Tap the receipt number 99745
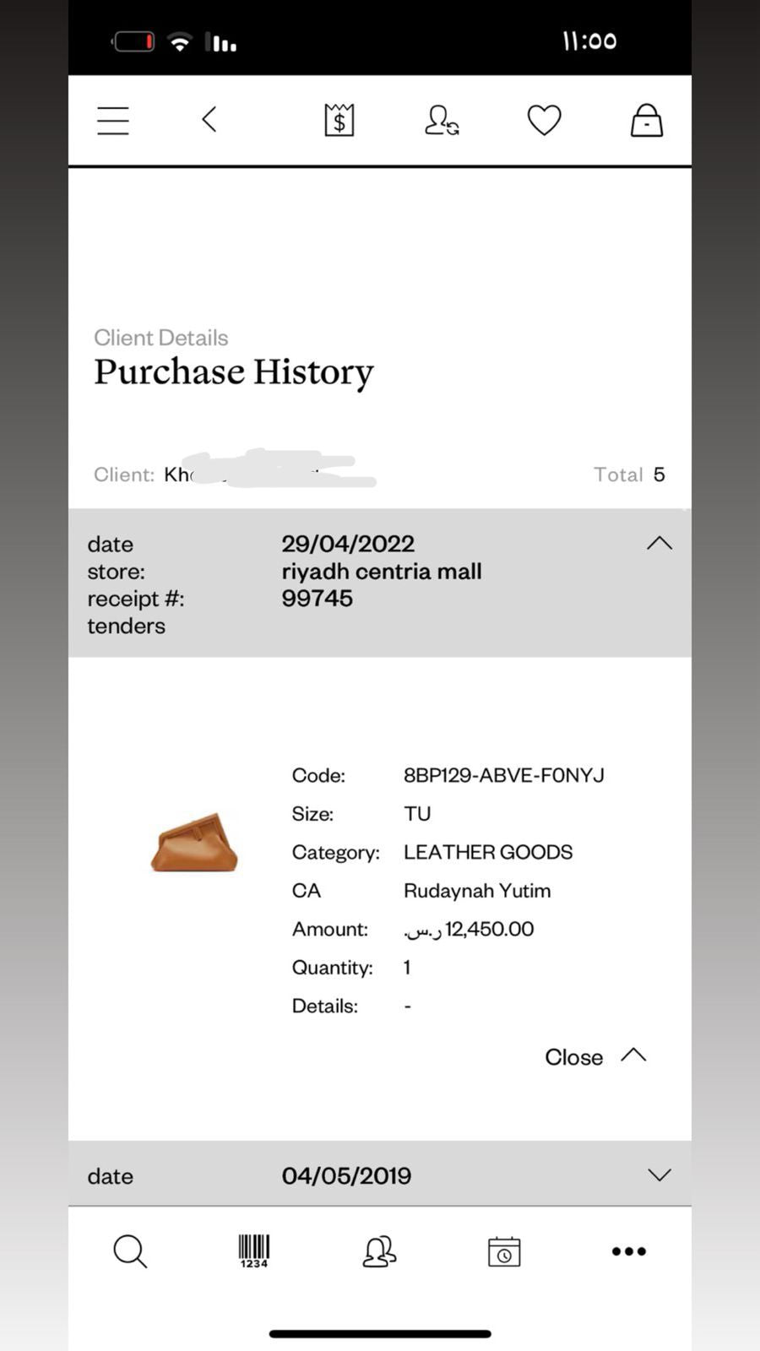 click(318, 599)
